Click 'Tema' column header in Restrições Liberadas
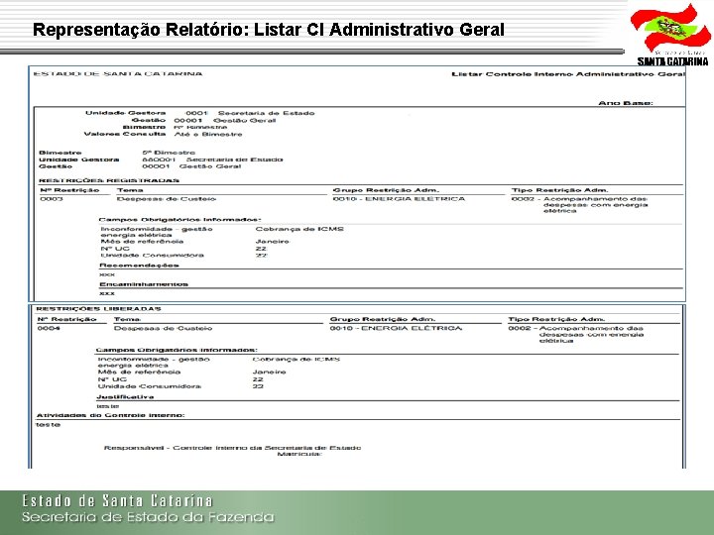 pyautogui.click(x=127, y=319)
